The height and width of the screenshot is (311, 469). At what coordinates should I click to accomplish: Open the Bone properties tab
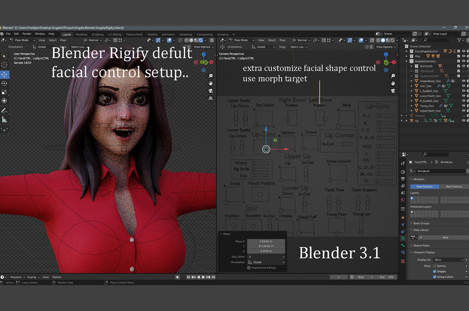(403, 245)
